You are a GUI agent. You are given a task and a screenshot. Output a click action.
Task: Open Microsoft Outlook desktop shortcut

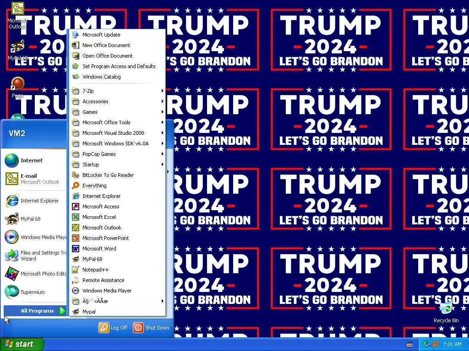tap(17, 16)
